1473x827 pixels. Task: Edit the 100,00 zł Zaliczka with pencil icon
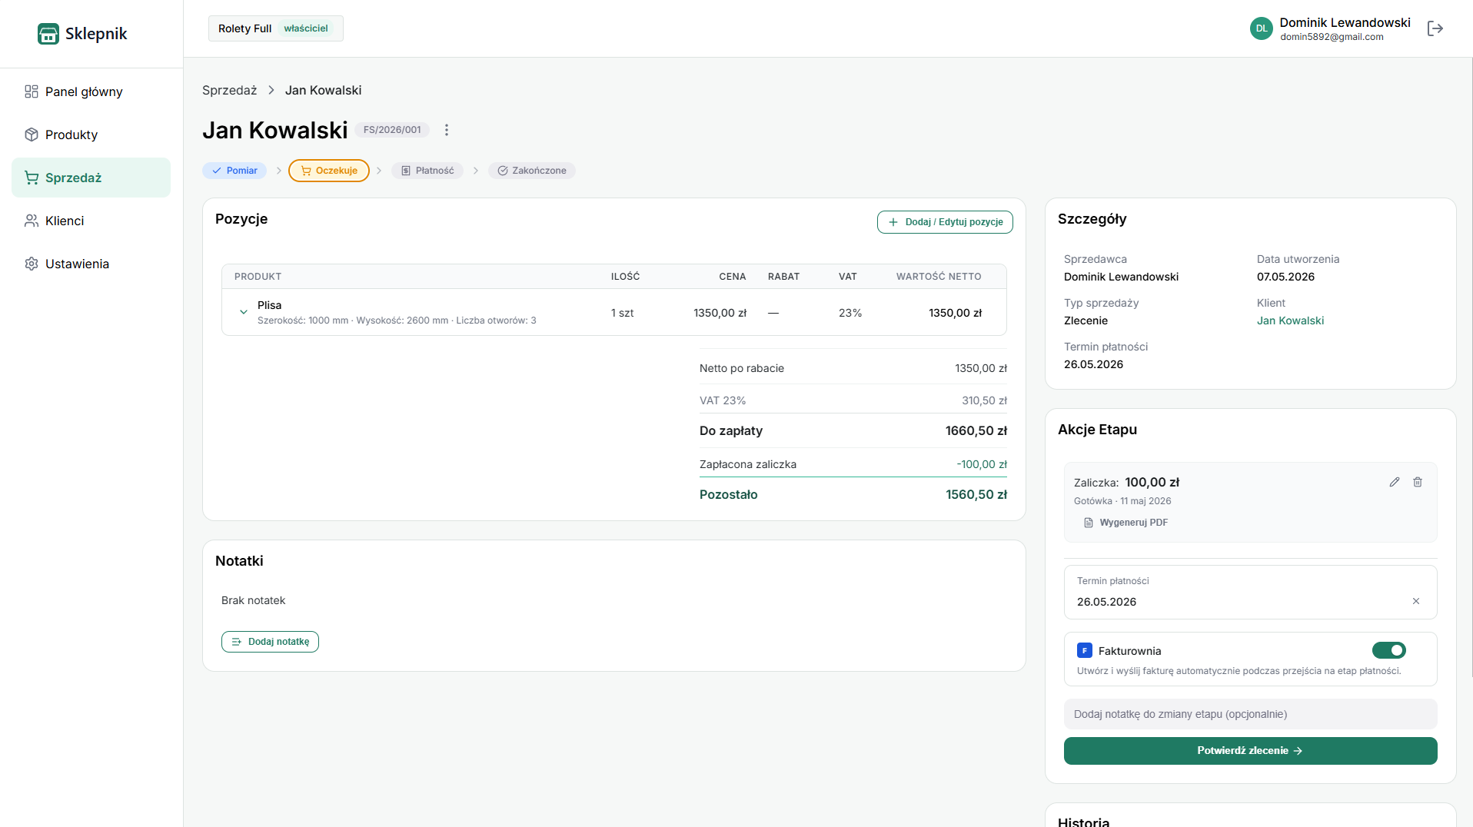[1395, 482]
